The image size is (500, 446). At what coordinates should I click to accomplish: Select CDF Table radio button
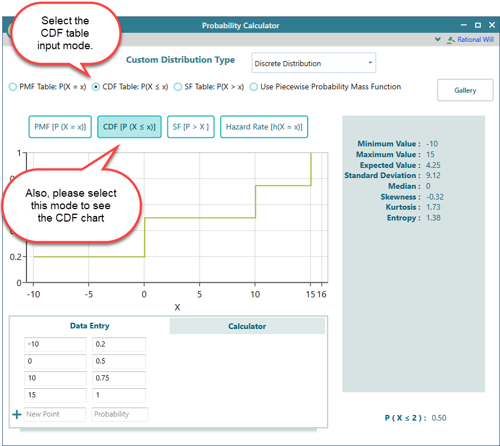coord(96,87)
